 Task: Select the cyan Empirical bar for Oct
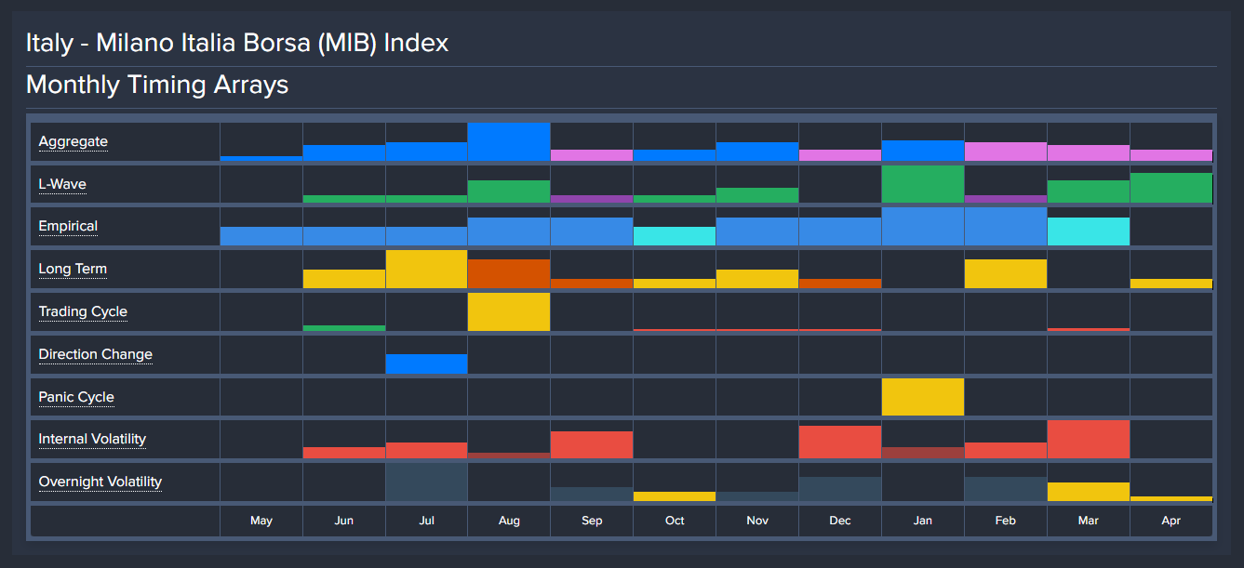pos(675,236)
